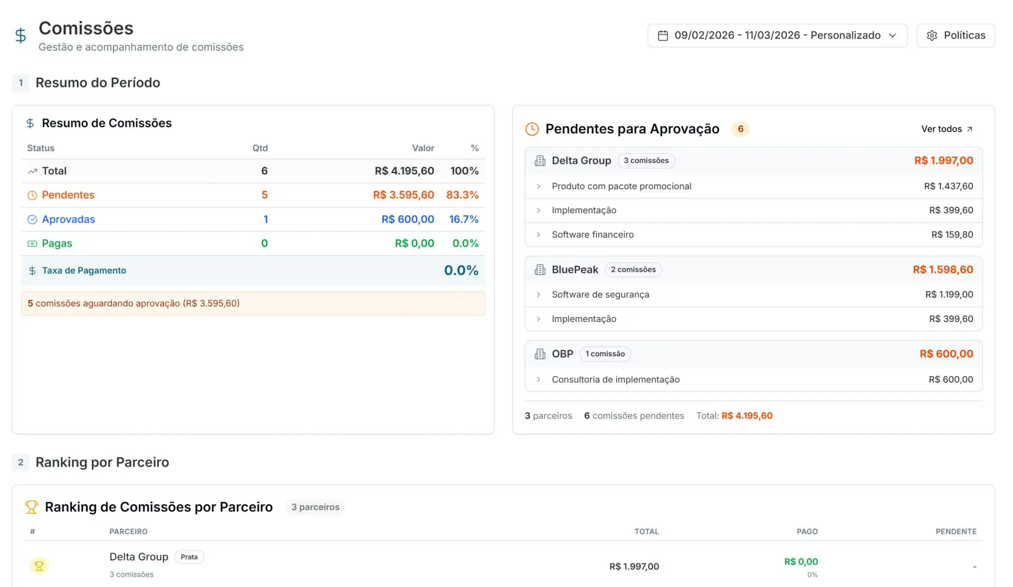Click the R$ 3.595,60 Pendentes value
Image resolution: width=1013 pixels, height=587 pixels.
pos(404,195)
